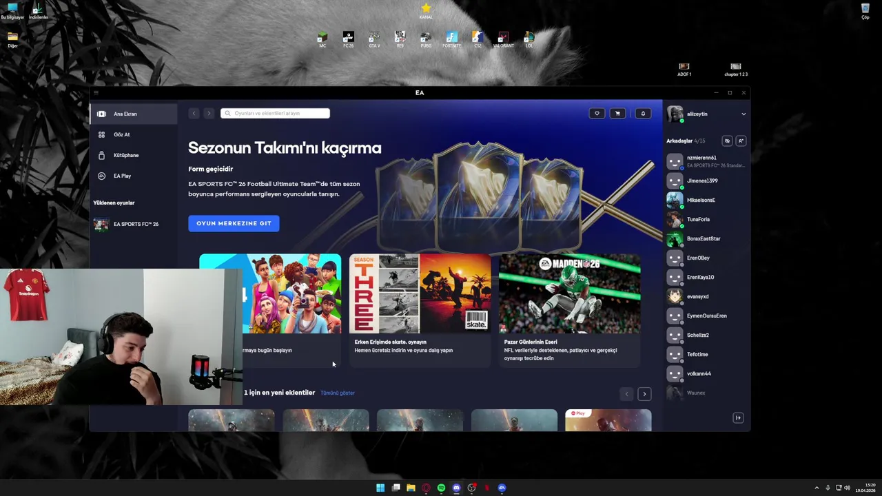The height and width of the screenshot is (496, 882).
Task: Open The Sims 4 promo thumbnail
Action: (270, 293)
